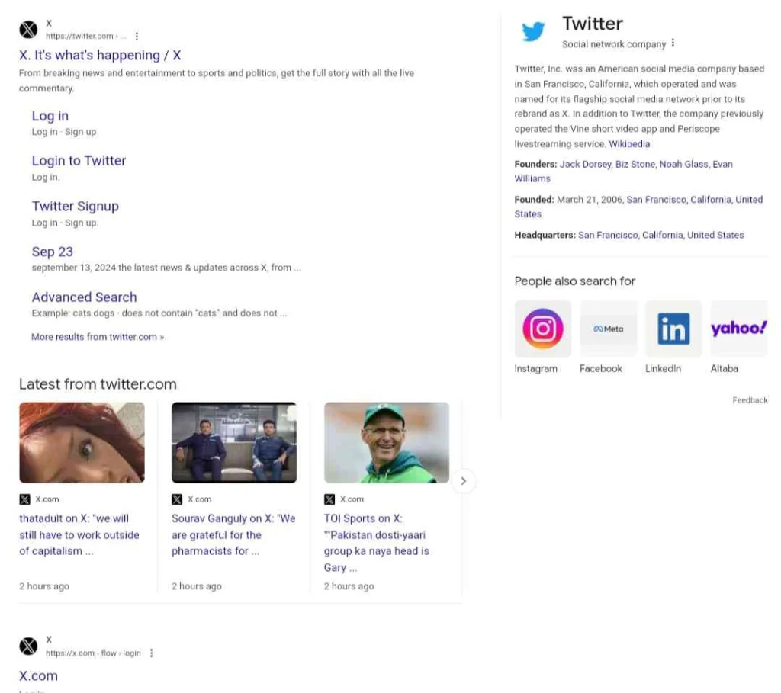
Task: Open 'TOI Sports on X' post headline
Action: click(x=377, y=543)
